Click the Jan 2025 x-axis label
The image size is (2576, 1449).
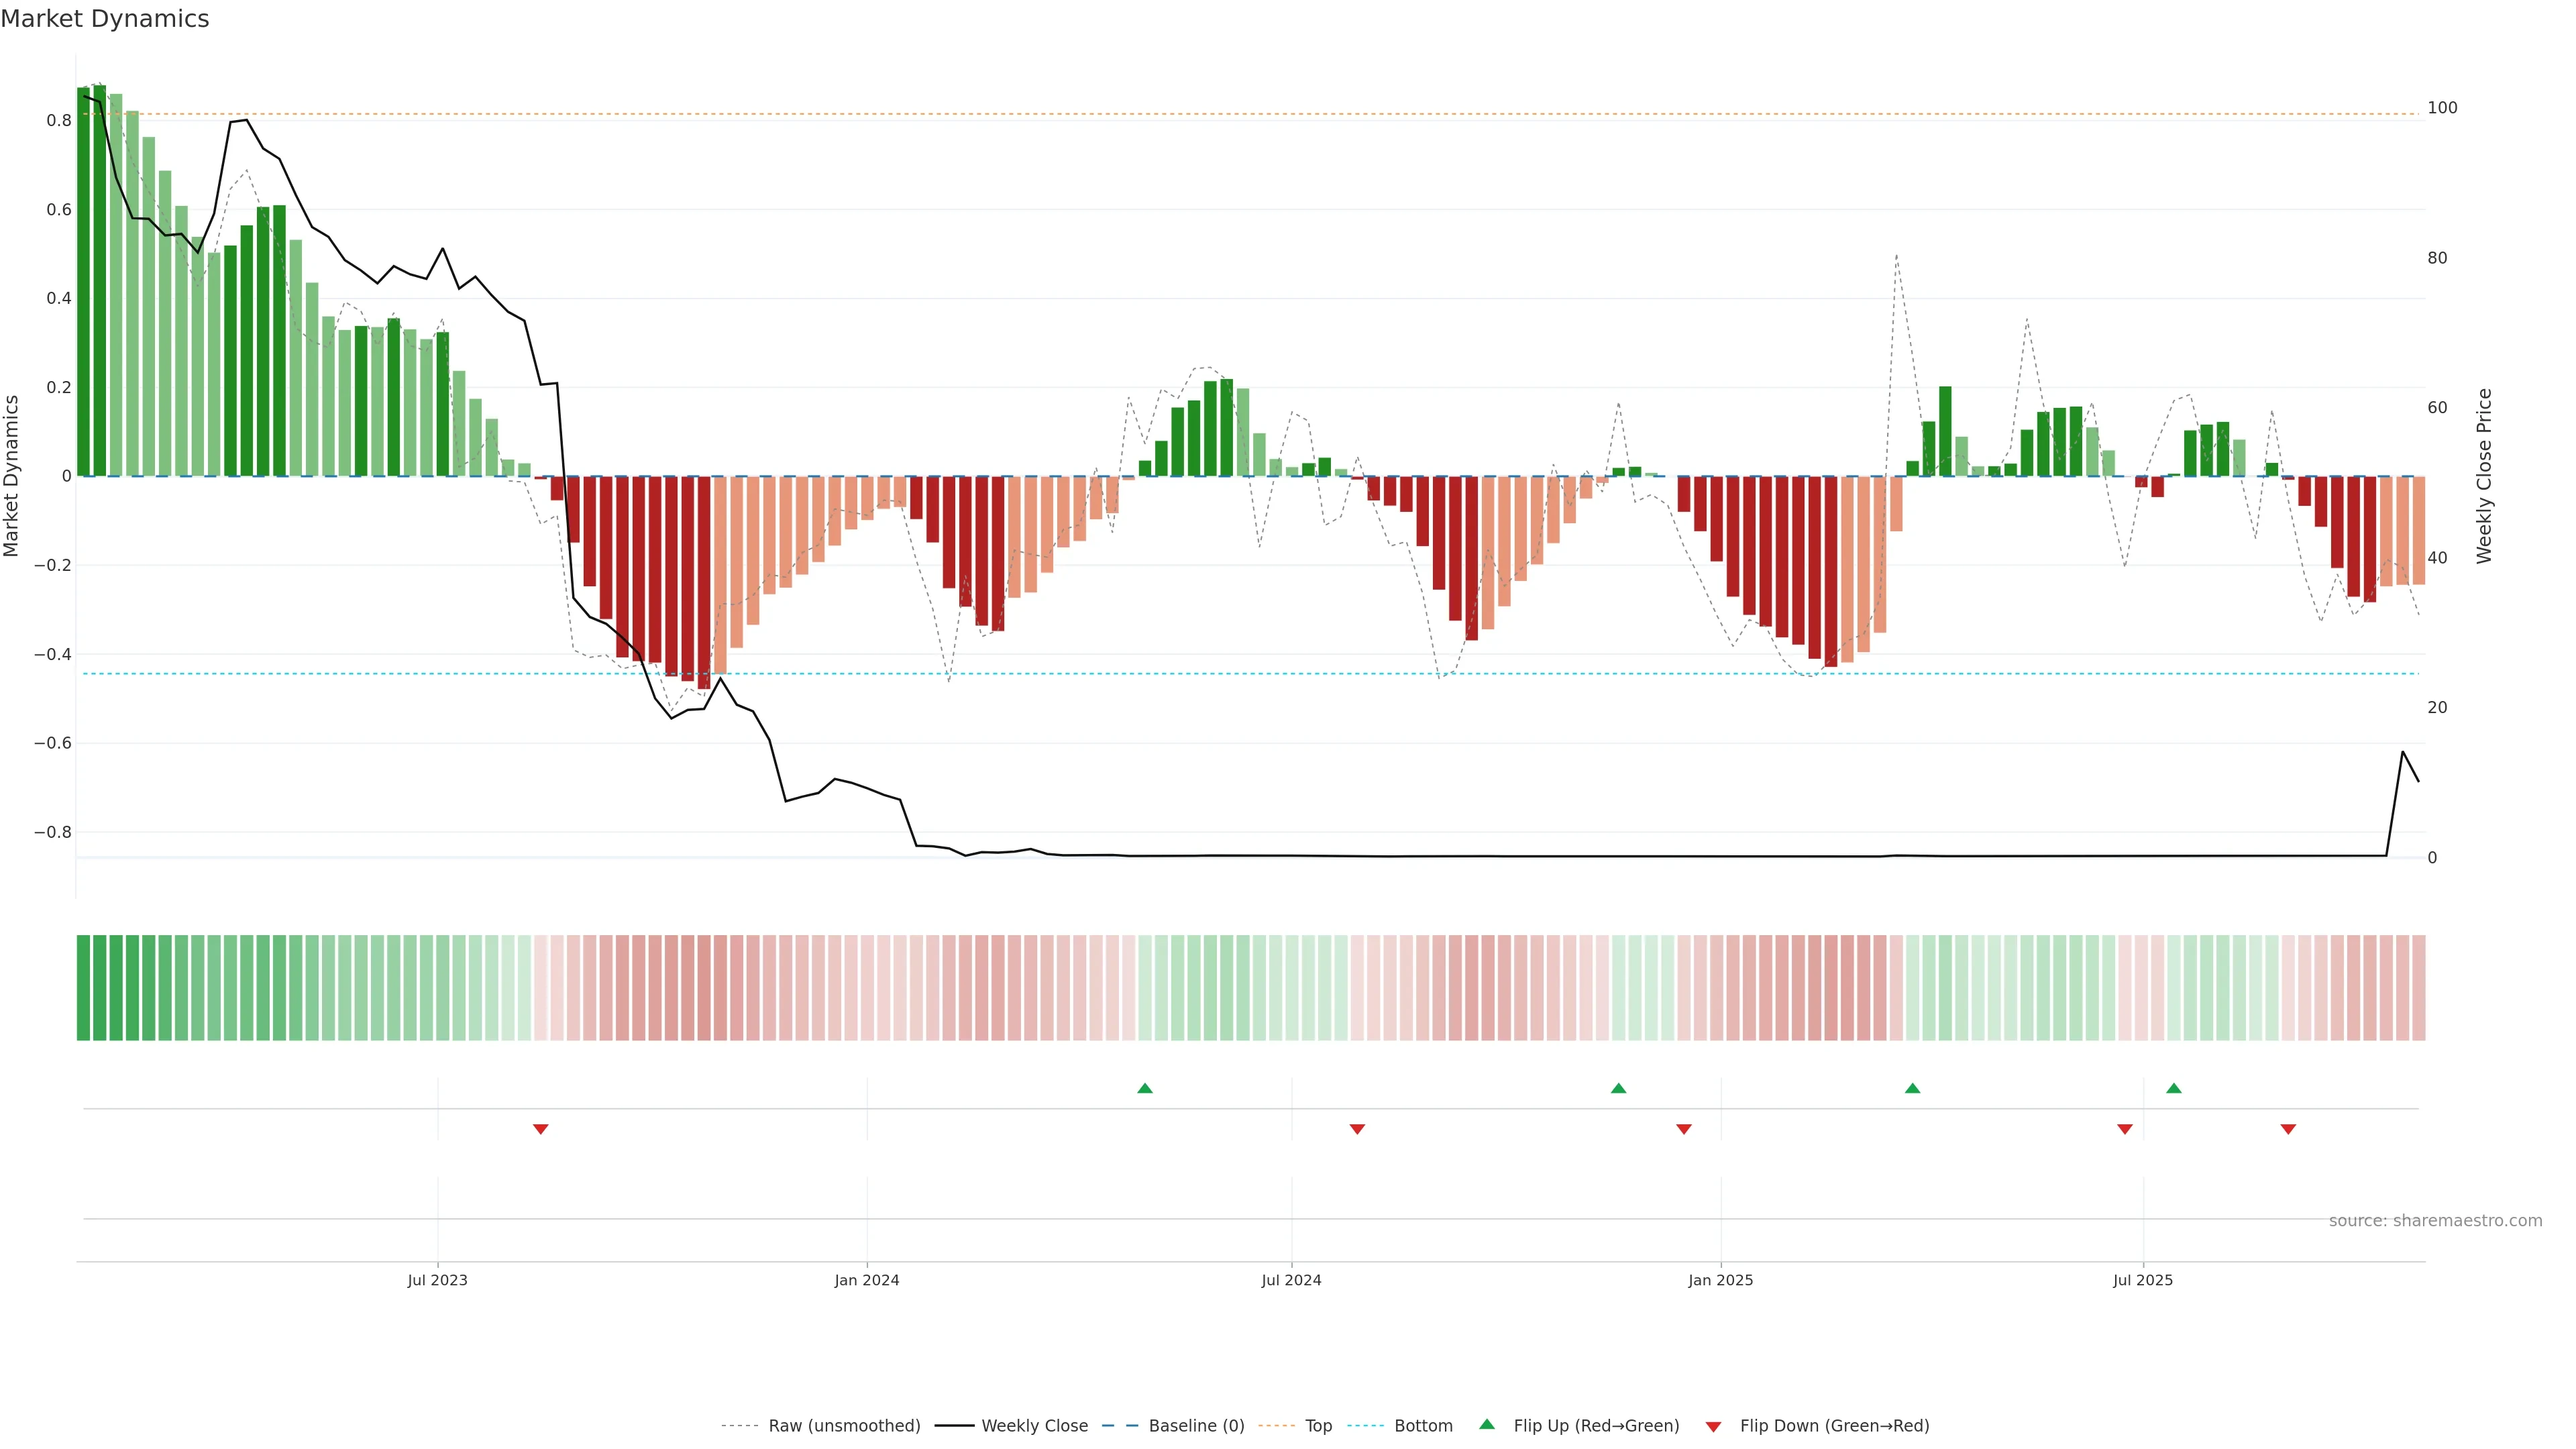coord(1720,1280)
